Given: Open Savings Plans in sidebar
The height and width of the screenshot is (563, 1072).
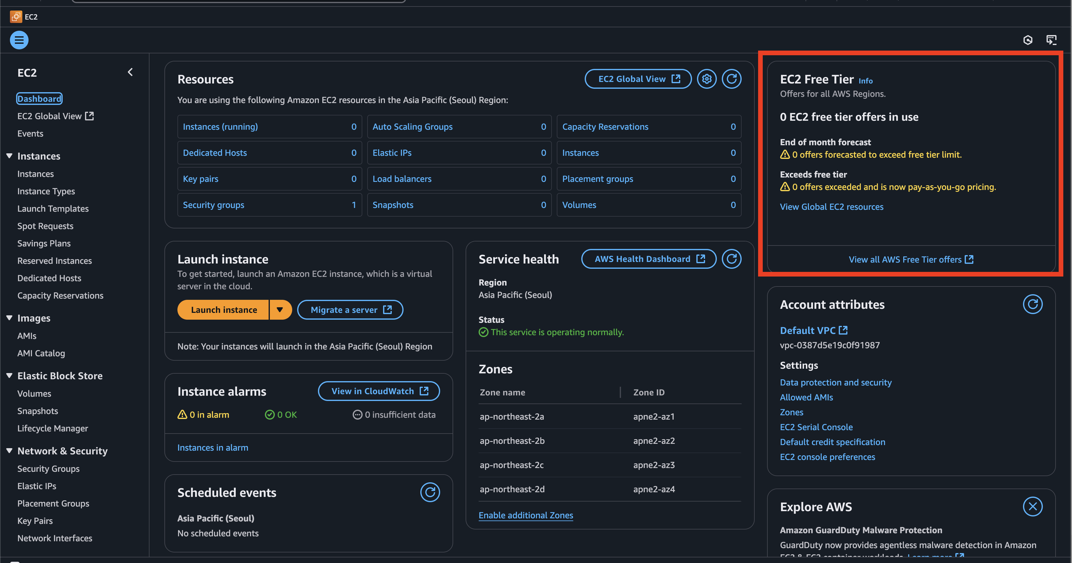Looking at the screenshot, I should 44,243.
